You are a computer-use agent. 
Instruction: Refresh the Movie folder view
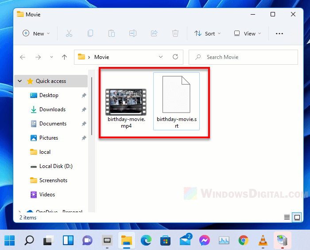pyautogui.click(x=175, y=57)
